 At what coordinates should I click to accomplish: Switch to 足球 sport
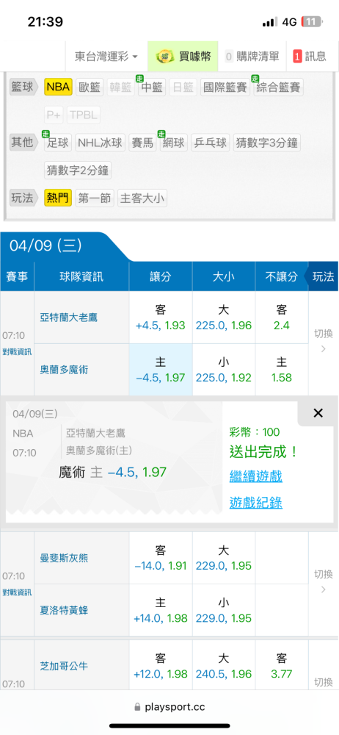point(58,143)
